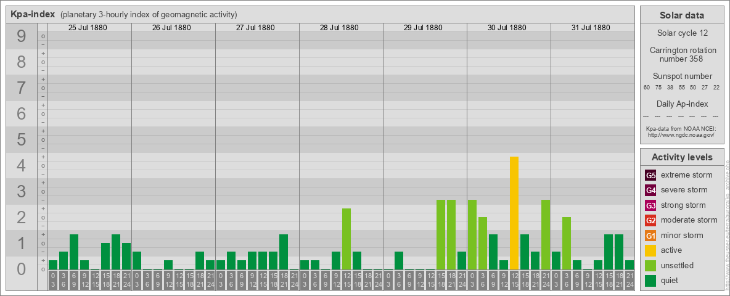
Task: Click the unsettled bar on 28 Jul 1880
Action: [x=347, y=239]
